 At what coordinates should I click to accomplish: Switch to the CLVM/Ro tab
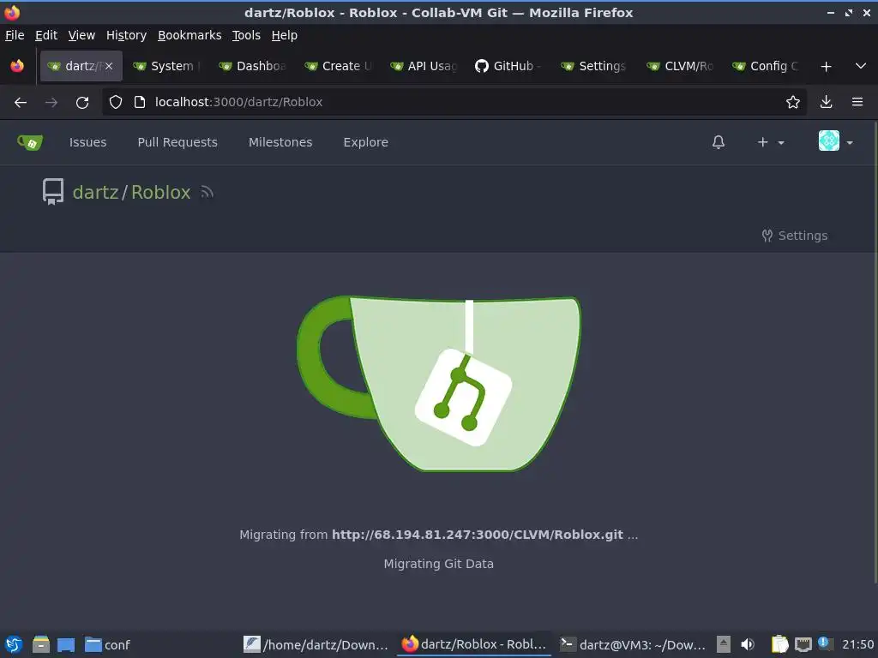click(x=680, y=66)
